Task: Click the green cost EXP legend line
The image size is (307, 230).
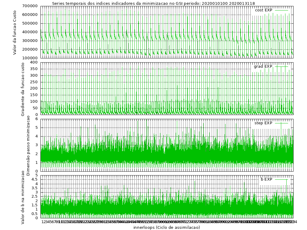Action: (x=281, y=10)
